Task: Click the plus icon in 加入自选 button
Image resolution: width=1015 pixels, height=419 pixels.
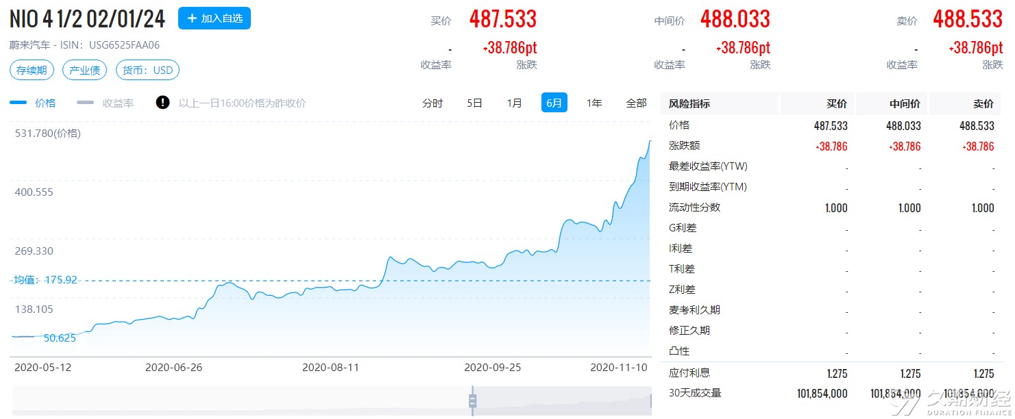Action: 192,18
